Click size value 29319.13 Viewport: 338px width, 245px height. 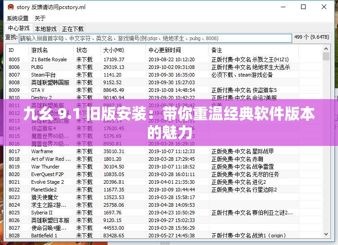coord(114,67)
